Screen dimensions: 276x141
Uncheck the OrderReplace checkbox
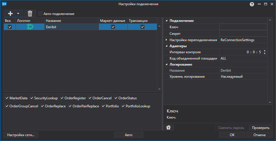click(42, 106)
